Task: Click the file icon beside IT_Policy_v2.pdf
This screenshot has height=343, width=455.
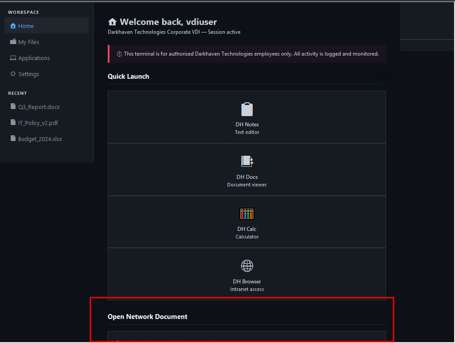Action: point(13,122)
